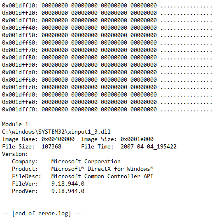Image resolution: width=214 pixels, height=219 pixels.
Task: Click Microsoft Common Controller API text
Action: tap(102, 176)
